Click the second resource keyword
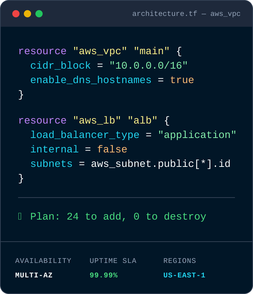This screenshot has height=294, width=253. pyautogui.click(x=42, y=121)
